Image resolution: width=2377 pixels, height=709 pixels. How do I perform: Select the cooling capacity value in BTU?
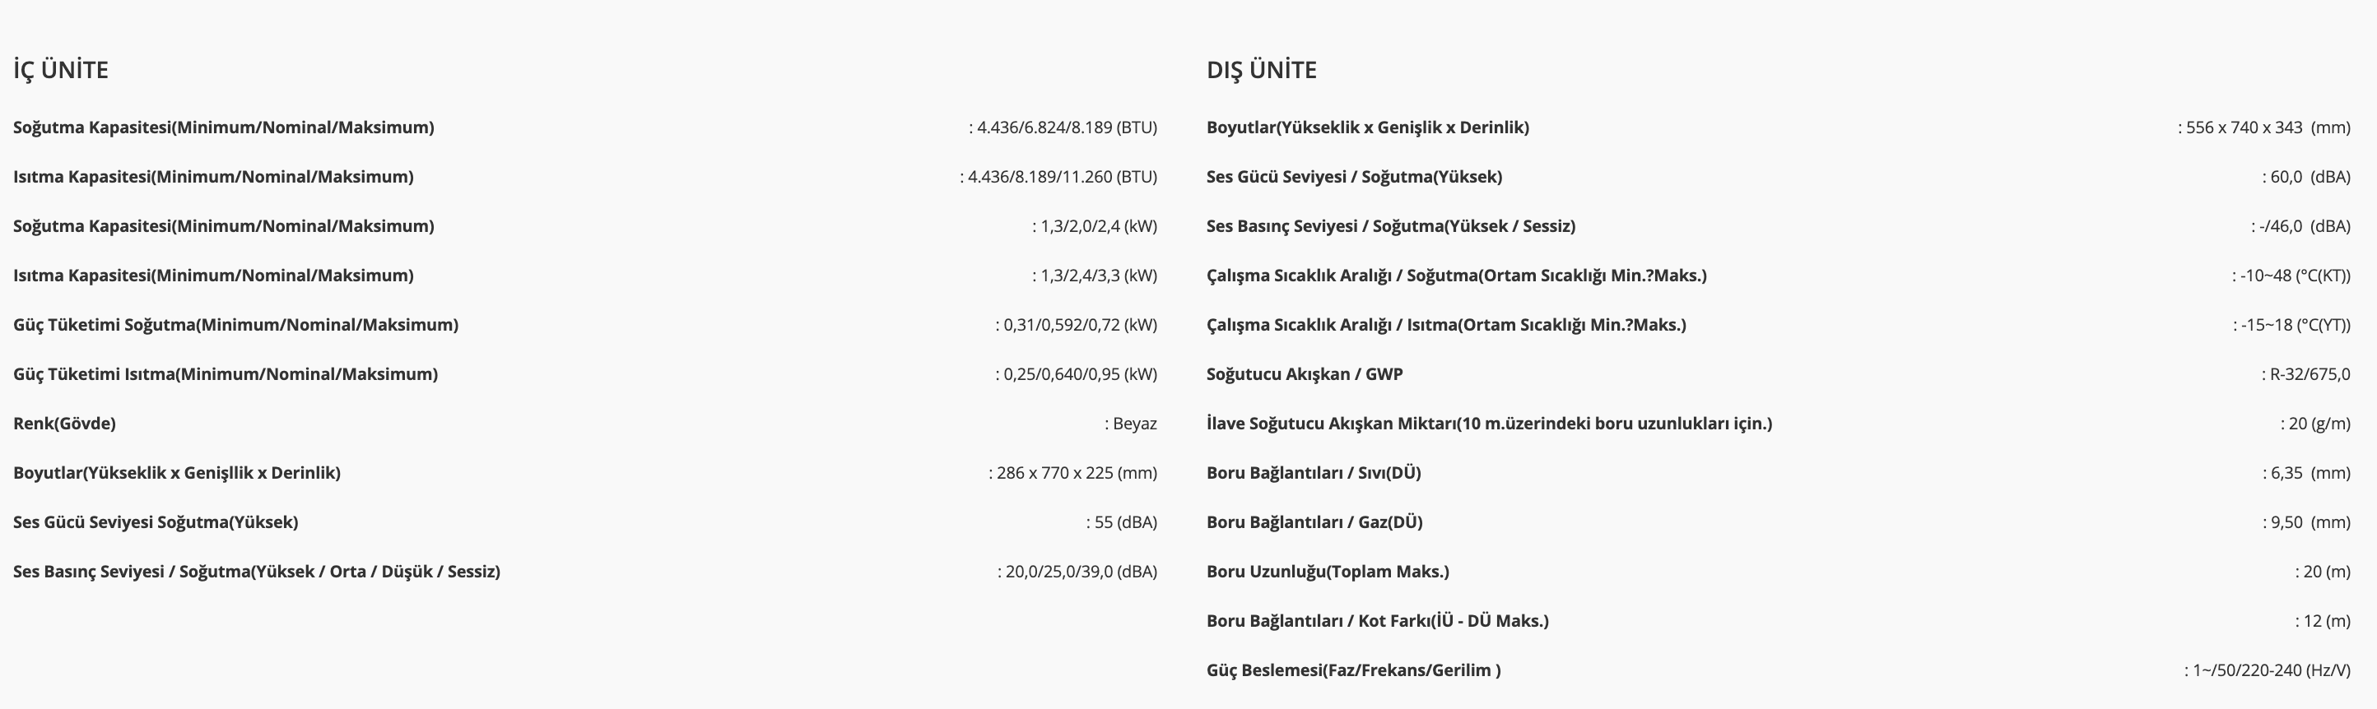click(x=1066, y=127)
